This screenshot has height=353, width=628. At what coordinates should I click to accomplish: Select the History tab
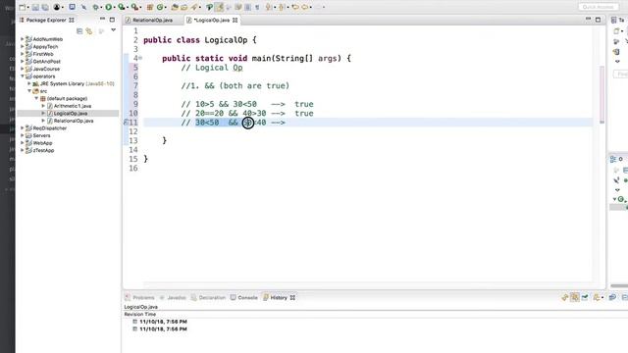[x=279, y=297]
